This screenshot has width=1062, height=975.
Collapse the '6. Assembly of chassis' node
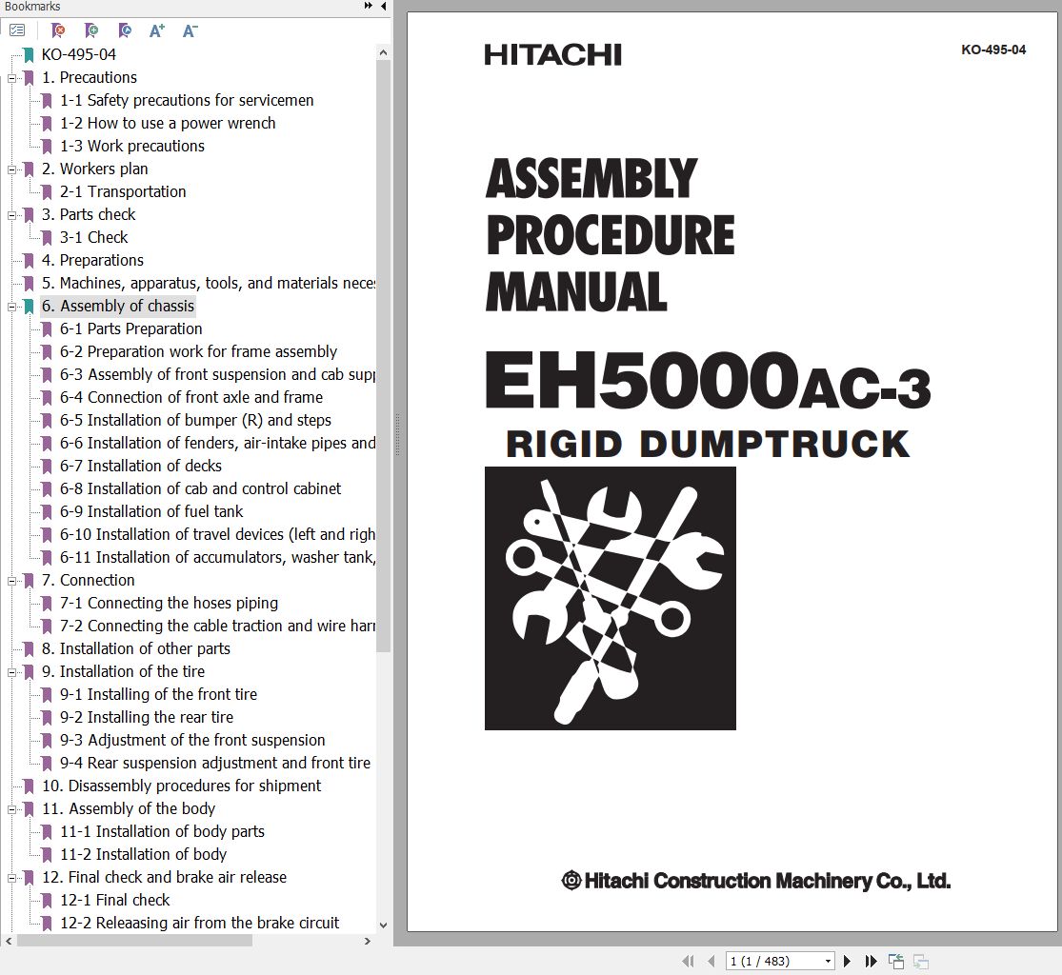click(11, 307)
